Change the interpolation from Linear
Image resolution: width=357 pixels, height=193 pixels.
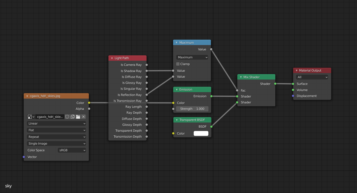point(56,123)
